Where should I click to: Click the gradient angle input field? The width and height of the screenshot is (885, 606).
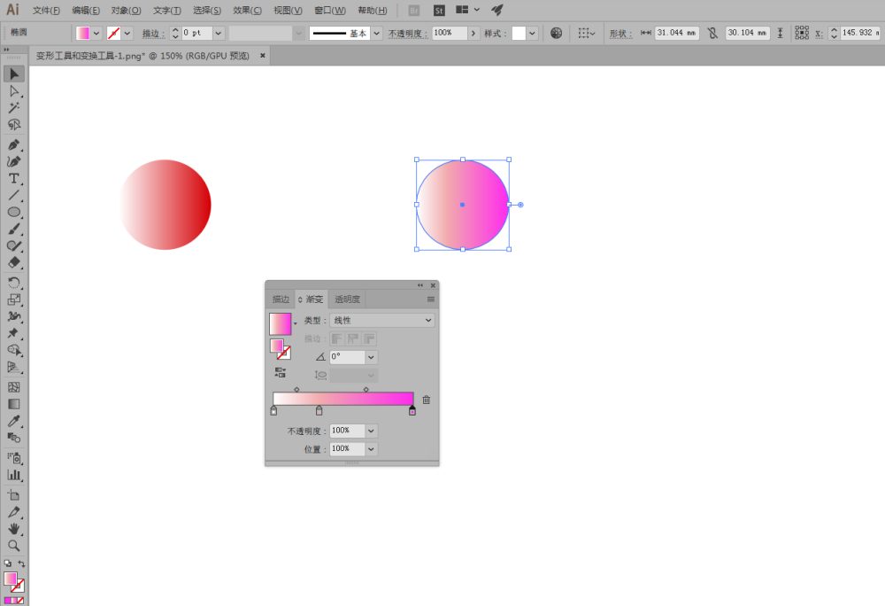[x=347, y=357]
